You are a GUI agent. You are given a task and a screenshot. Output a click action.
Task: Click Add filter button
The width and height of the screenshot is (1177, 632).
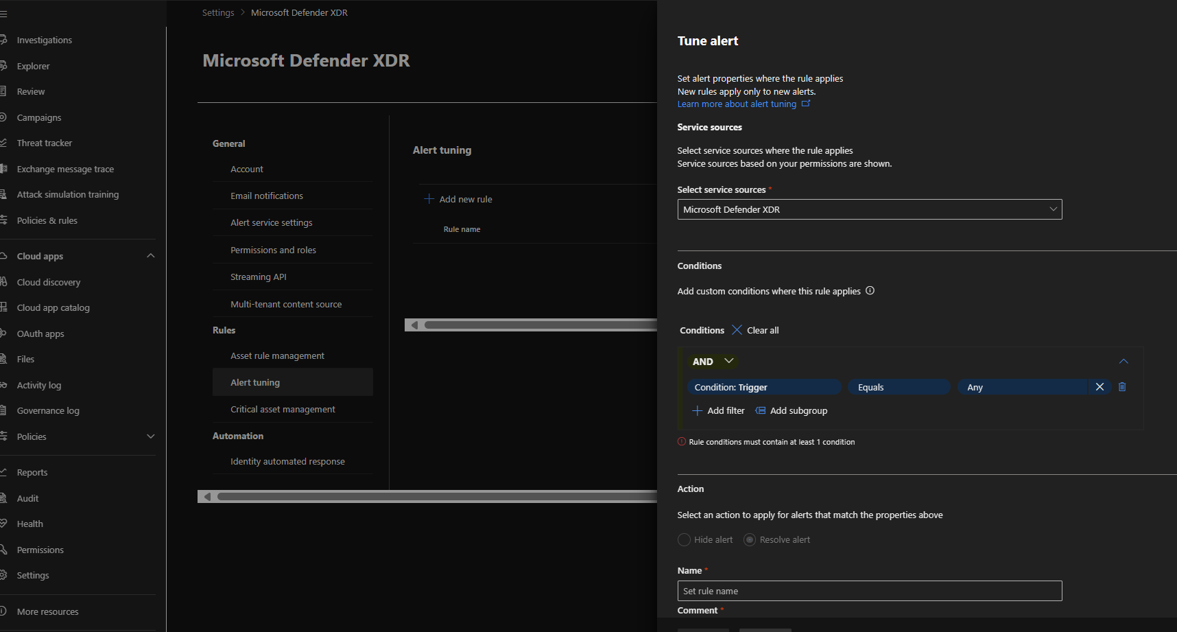(x=719, y=410)
